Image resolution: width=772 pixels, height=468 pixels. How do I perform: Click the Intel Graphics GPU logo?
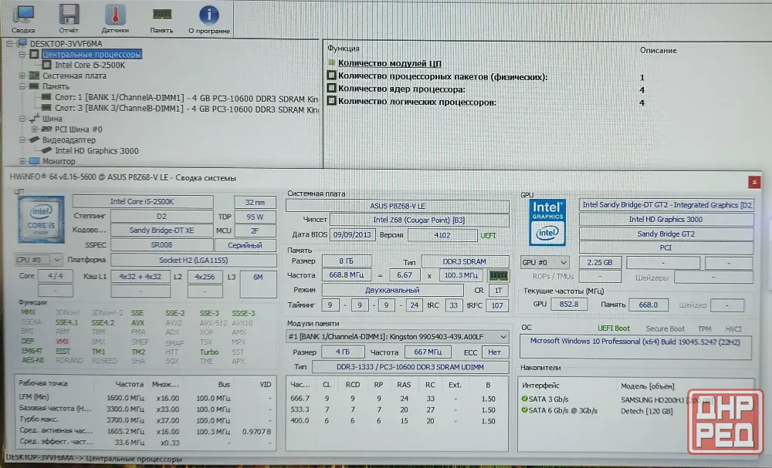[x=547, y=222]
